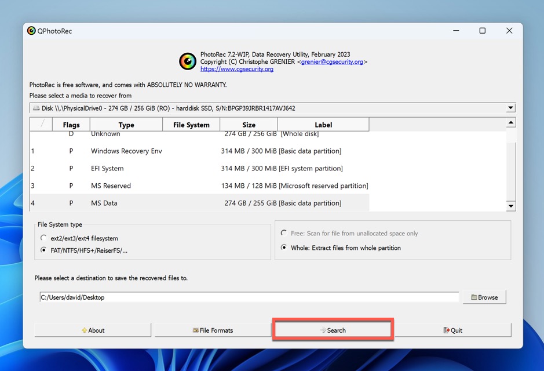Screen dimensions: 544x371
Task: Click the QPhotoRec icon in the title bar
Action: tap(31, 31)
